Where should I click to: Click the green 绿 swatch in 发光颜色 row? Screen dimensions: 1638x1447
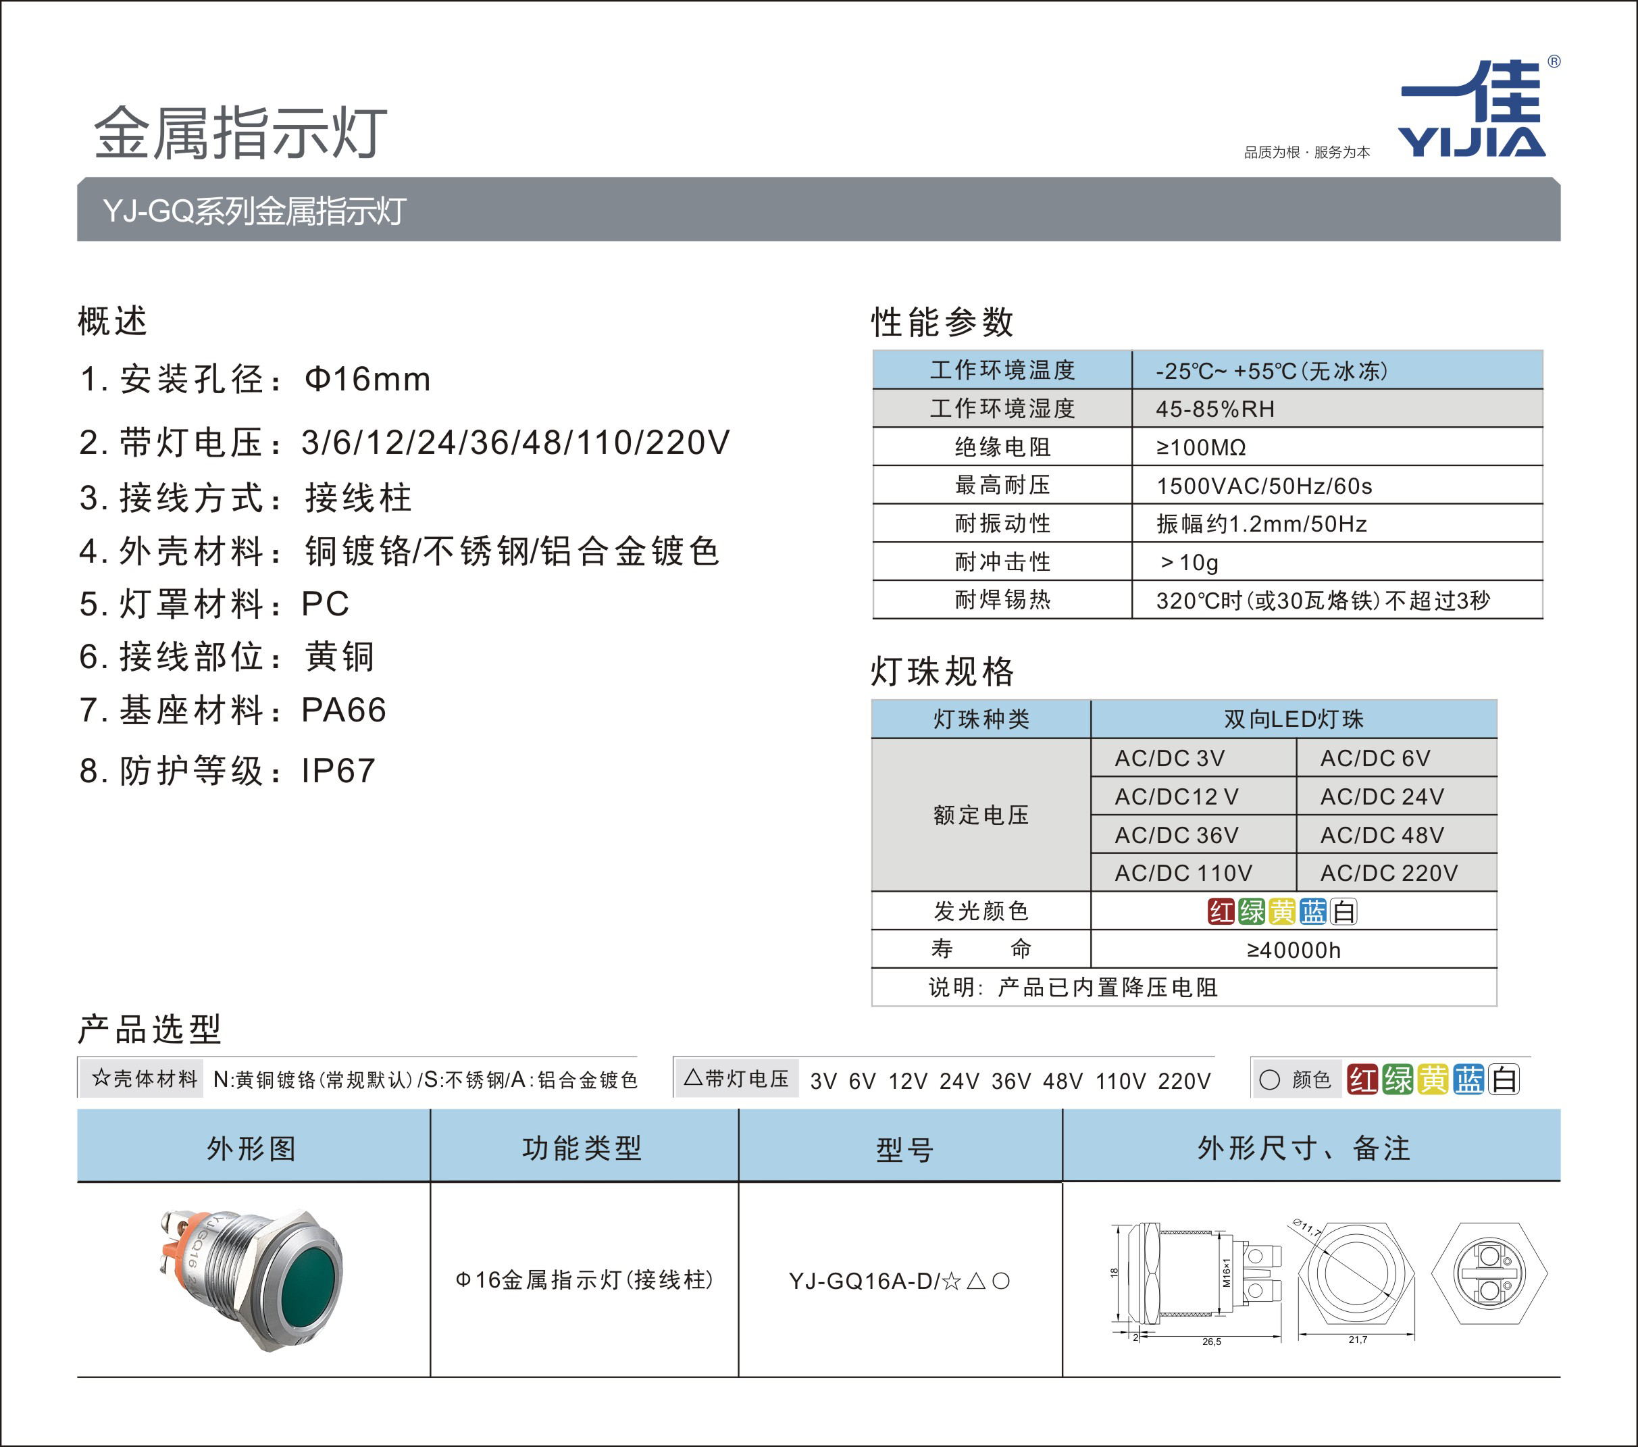coord(1252,911)
